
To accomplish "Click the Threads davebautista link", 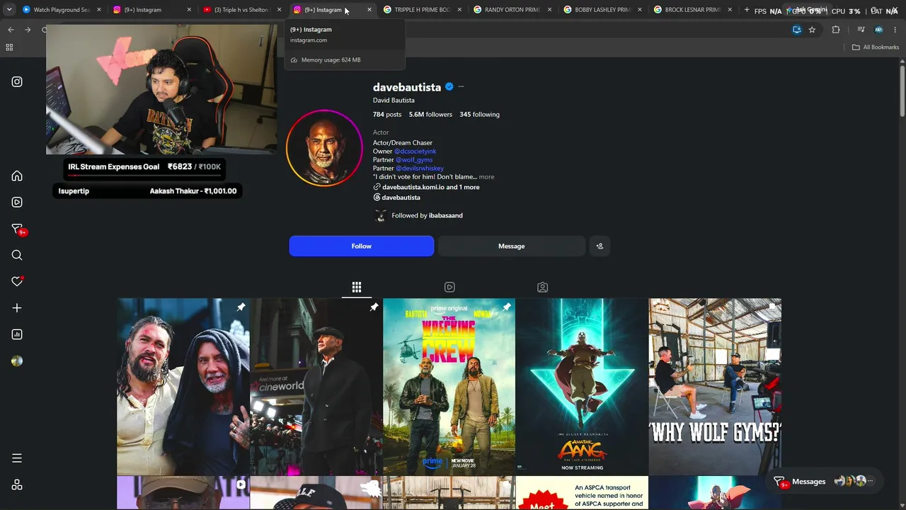I will click(x=396, y=197).
